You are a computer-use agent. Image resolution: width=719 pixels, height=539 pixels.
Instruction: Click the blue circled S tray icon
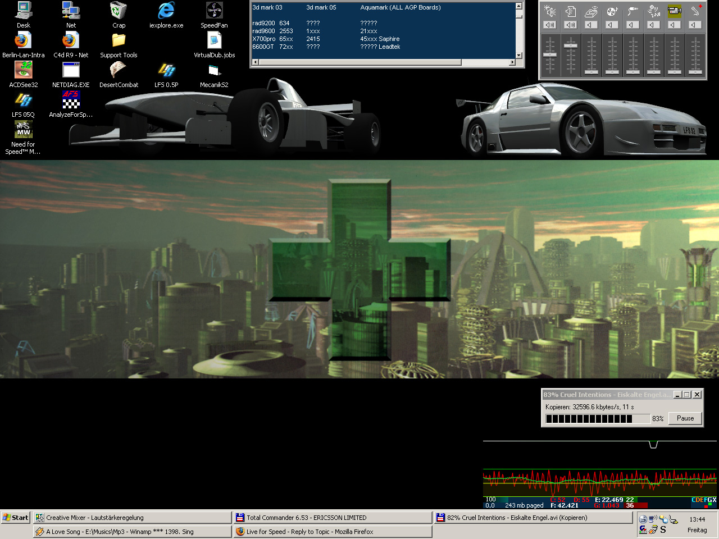643,519
